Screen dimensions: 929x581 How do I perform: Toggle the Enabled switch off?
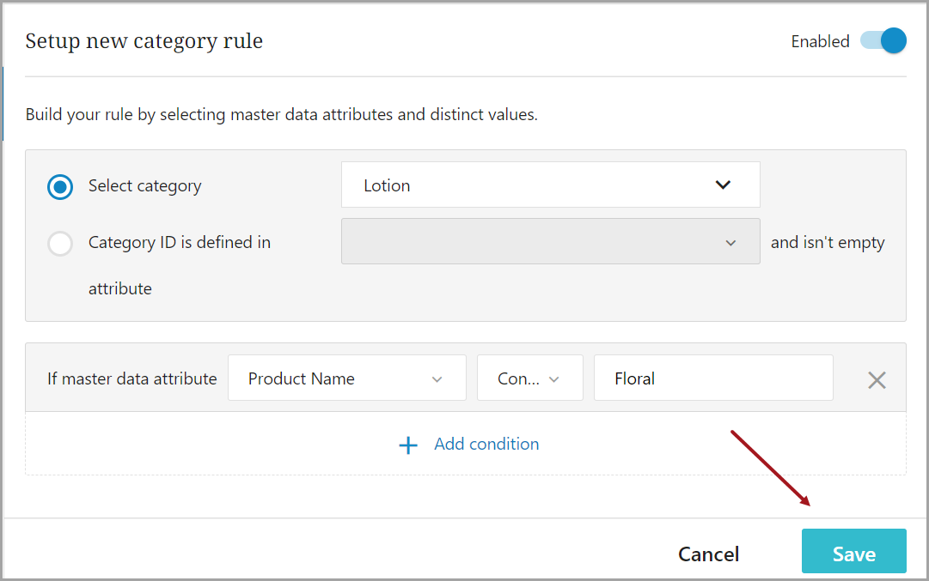[x=883, y=41]
